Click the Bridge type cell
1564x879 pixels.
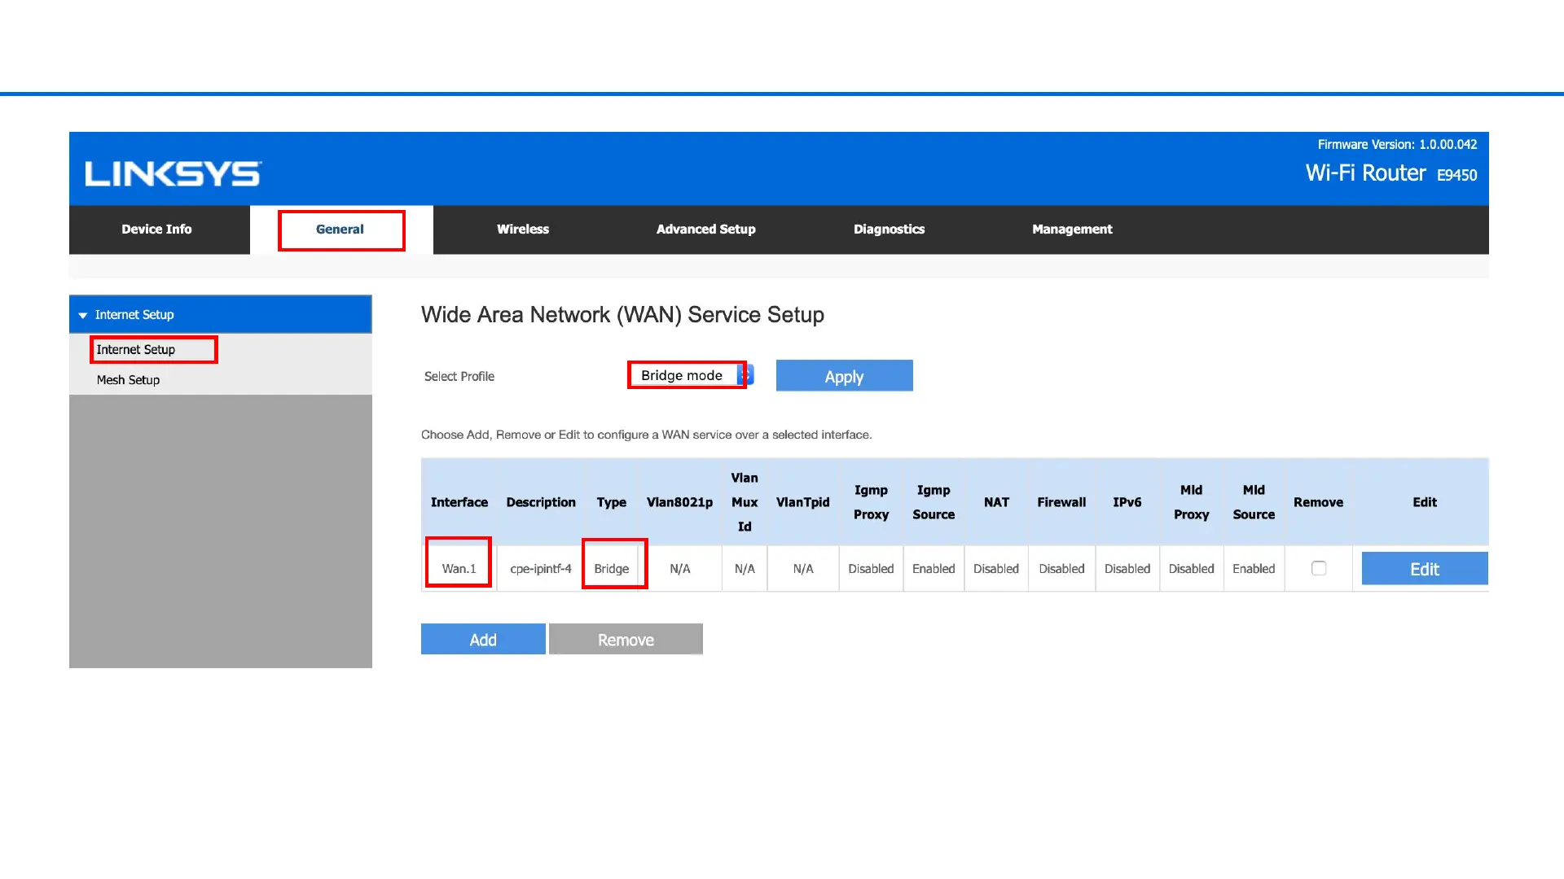(x=612, y=569)
